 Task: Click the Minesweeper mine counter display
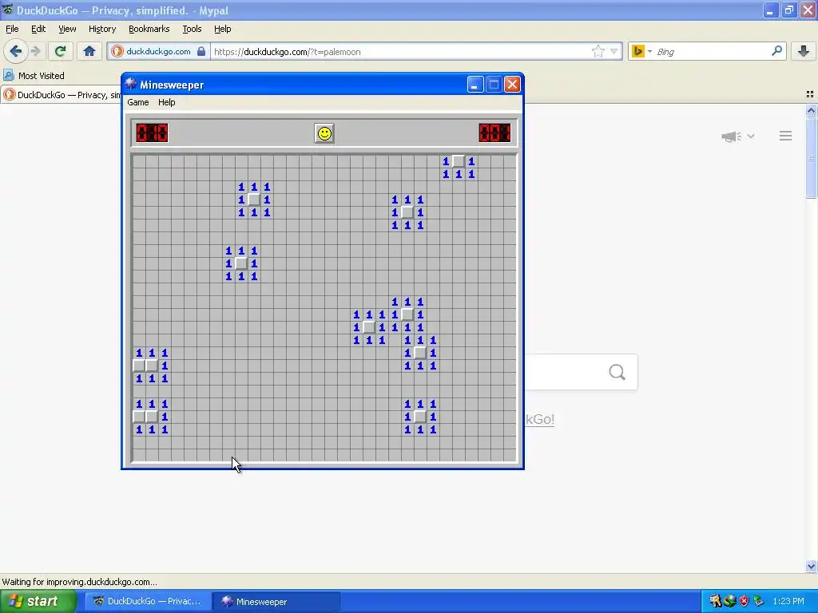pos(152,133)
